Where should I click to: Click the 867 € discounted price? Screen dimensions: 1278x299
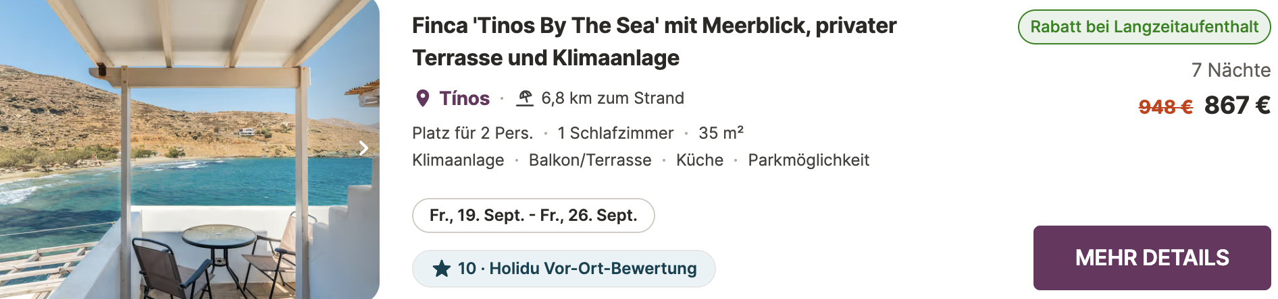point(1237,106)
